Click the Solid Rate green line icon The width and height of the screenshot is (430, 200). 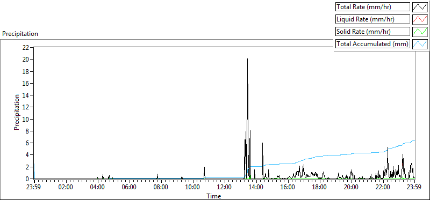click(x=420, y=32)
